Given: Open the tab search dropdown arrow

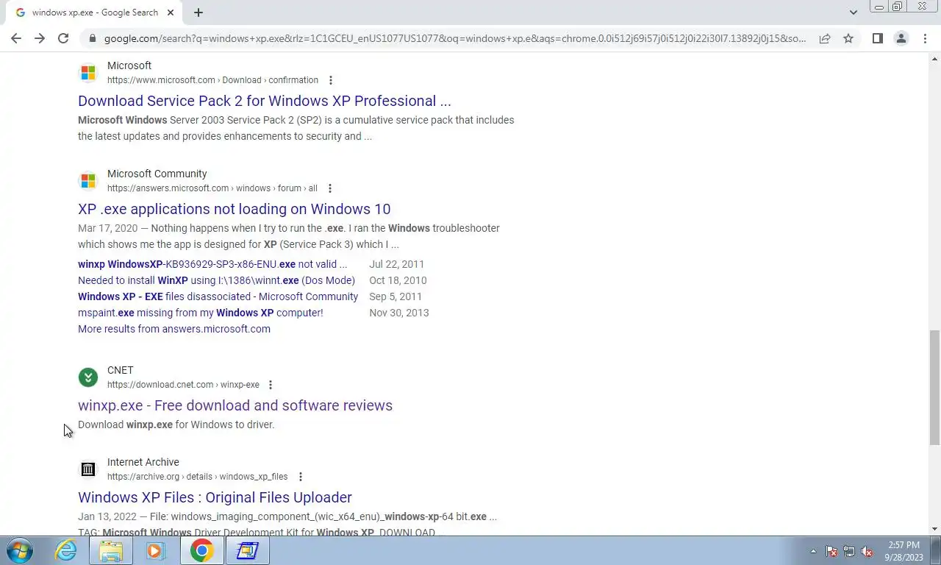Looking at the screenshot, I should 854,13.
